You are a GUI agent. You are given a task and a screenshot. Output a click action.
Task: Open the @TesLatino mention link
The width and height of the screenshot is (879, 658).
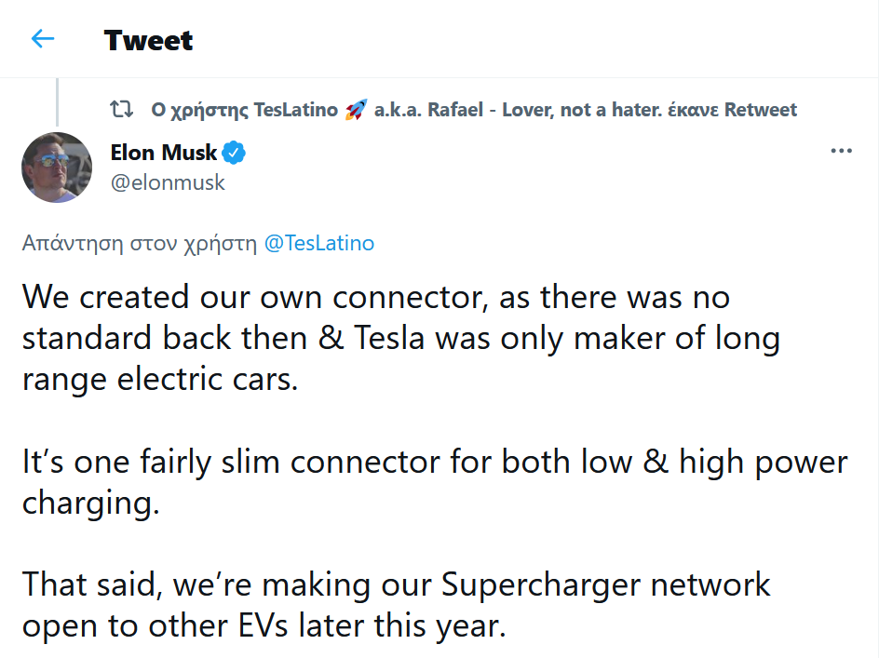coord(319,244)
